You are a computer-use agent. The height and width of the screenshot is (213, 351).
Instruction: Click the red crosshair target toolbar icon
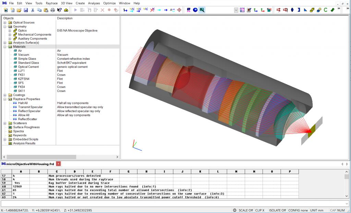179,10
